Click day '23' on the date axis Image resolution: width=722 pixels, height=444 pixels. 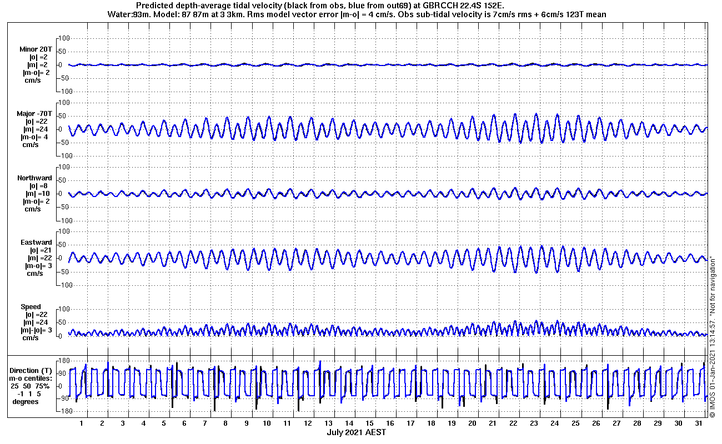534,423
